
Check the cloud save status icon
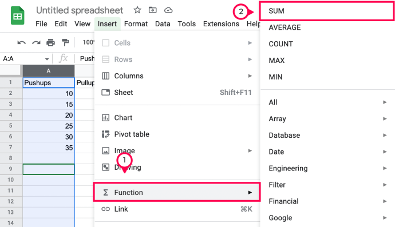pos(168,10)
